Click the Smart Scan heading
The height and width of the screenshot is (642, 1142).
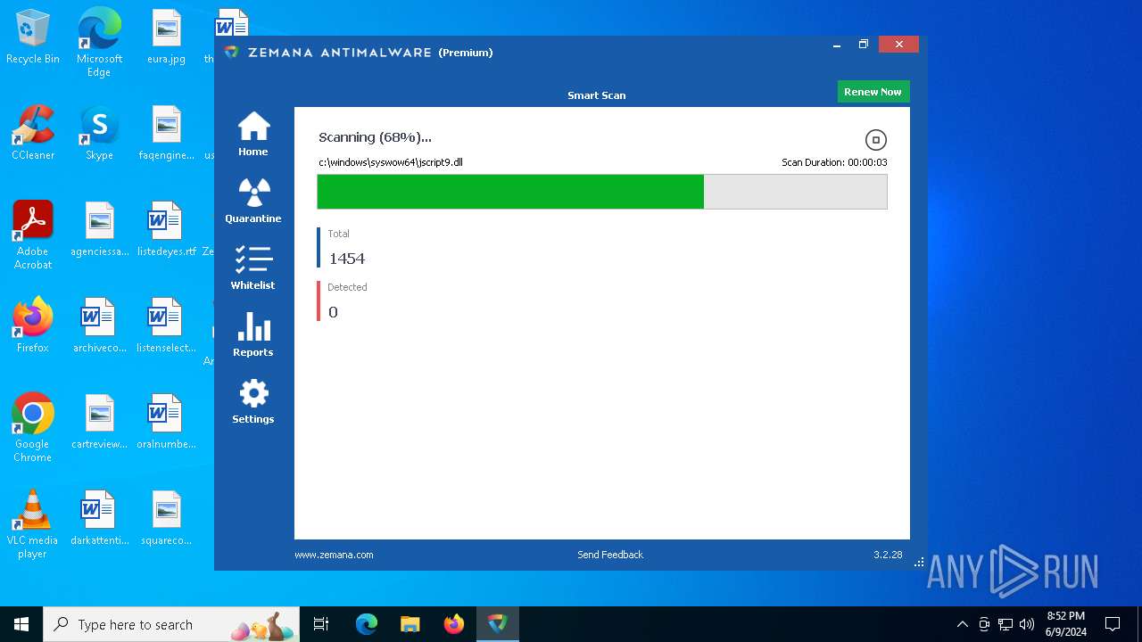(597, 95)
